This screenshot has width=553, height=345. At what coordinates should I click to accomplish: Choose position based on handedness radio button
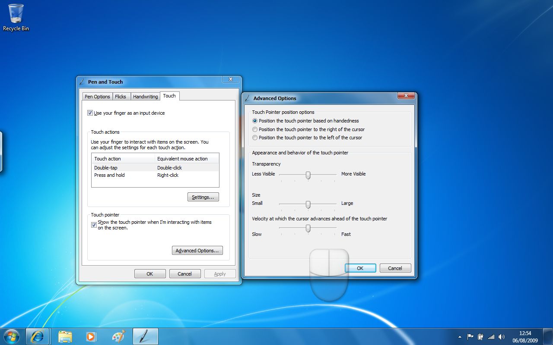255,121
